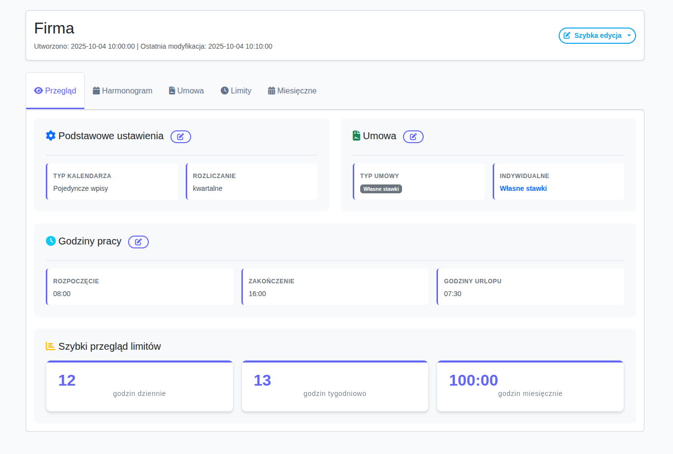Viewport: 673px width, 454px height.
Task: Click the yellow chart icon by limits overview
Action: coord(50,346)
